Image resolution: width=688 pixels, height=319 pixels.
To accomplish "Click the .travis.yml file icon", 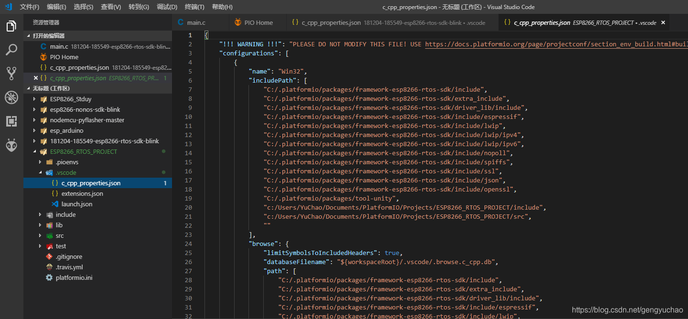I will 49,267.
